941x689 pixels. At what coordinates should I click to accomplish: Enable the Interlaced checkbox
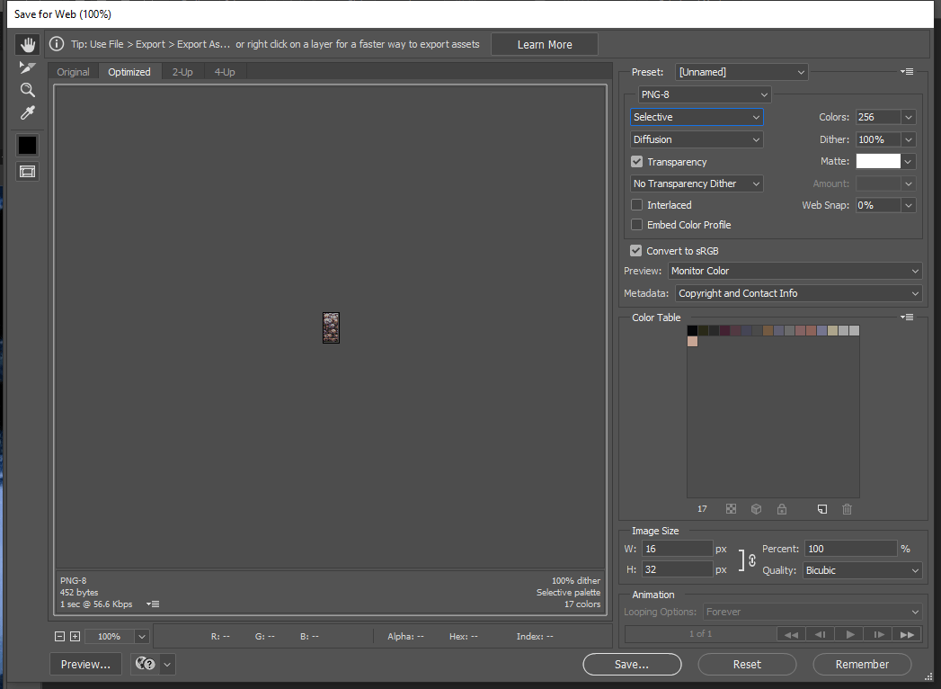coord(637,205)
